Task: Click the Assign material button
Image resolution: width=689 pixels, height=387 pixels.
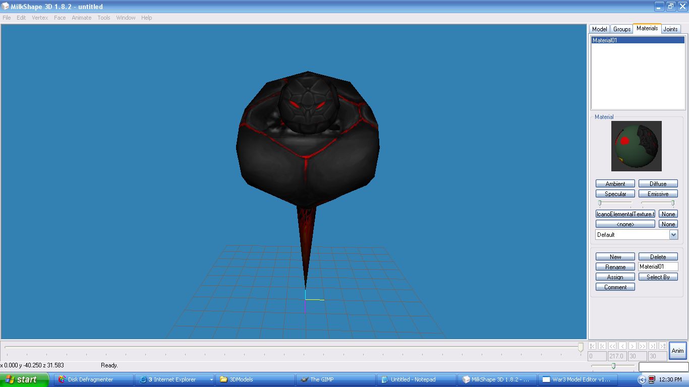Action: 615,277
